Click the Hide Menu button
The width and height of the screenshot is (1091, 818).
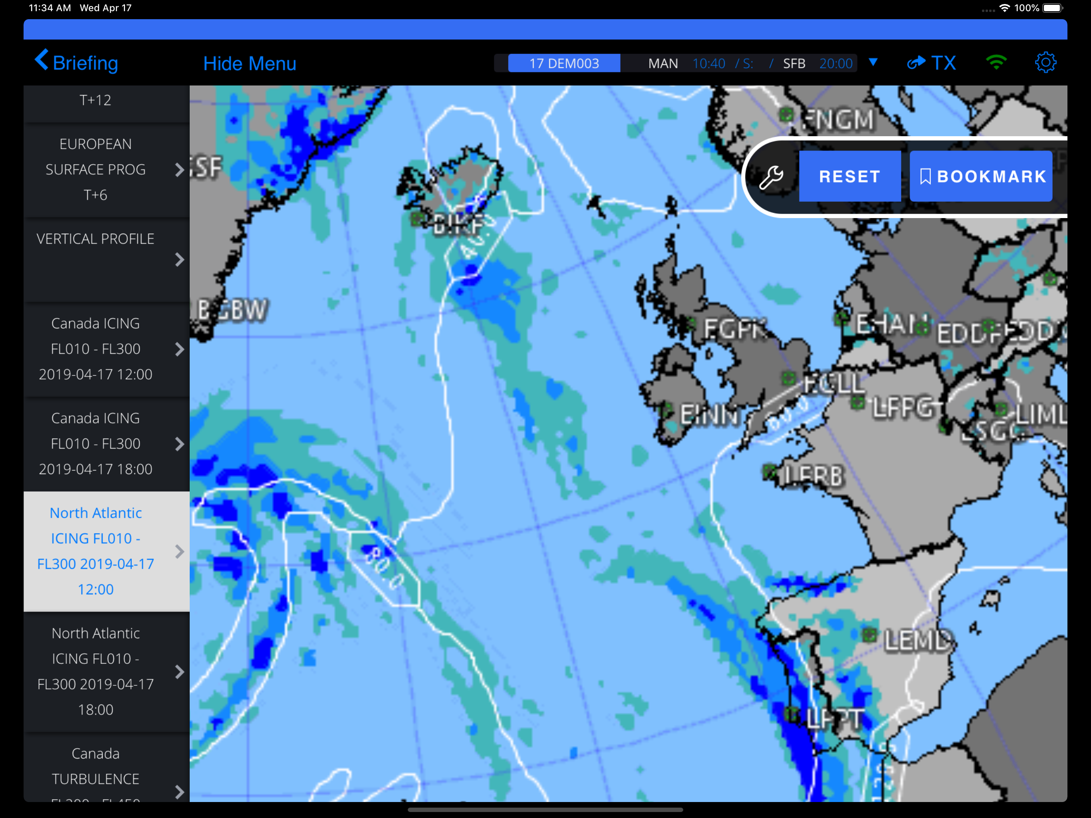[250, 63]
